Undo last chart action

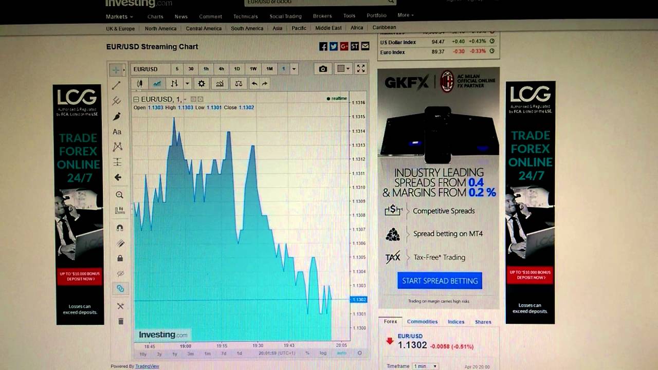click(x=254, y=84)
